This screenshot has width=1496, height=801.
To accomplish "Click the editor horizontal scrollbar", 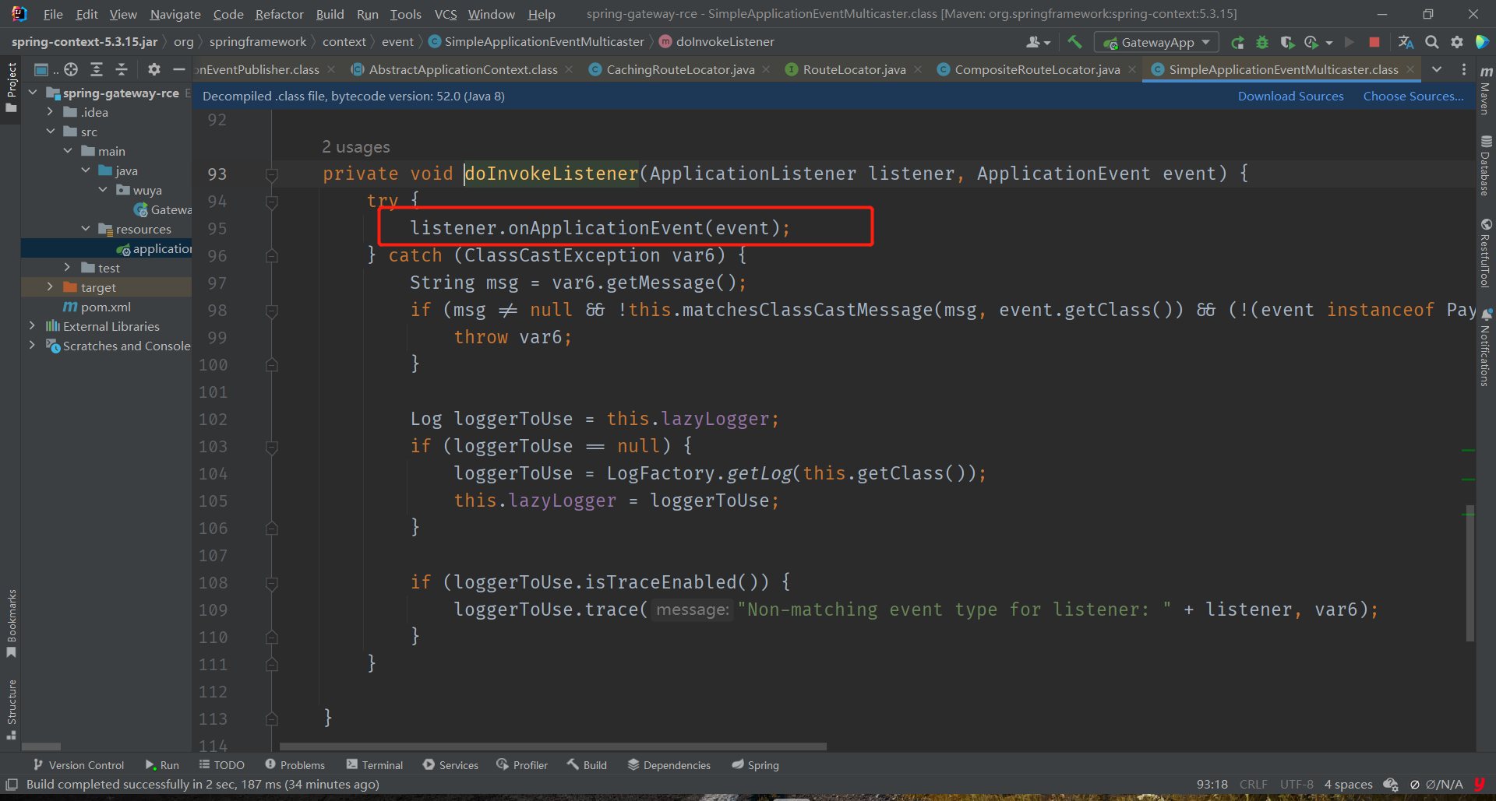I will pos(553,747).
